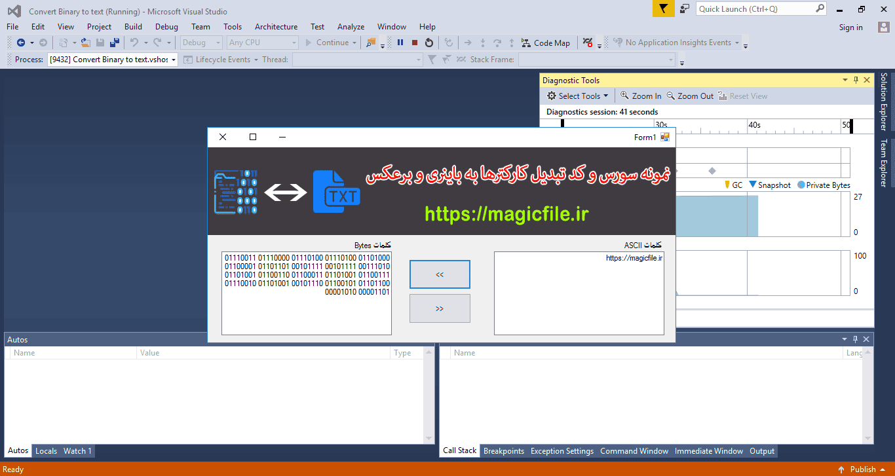Screen dimensions: 895x476
Task: Switch to the Watch 1 tab
Action: coord(77,451)
